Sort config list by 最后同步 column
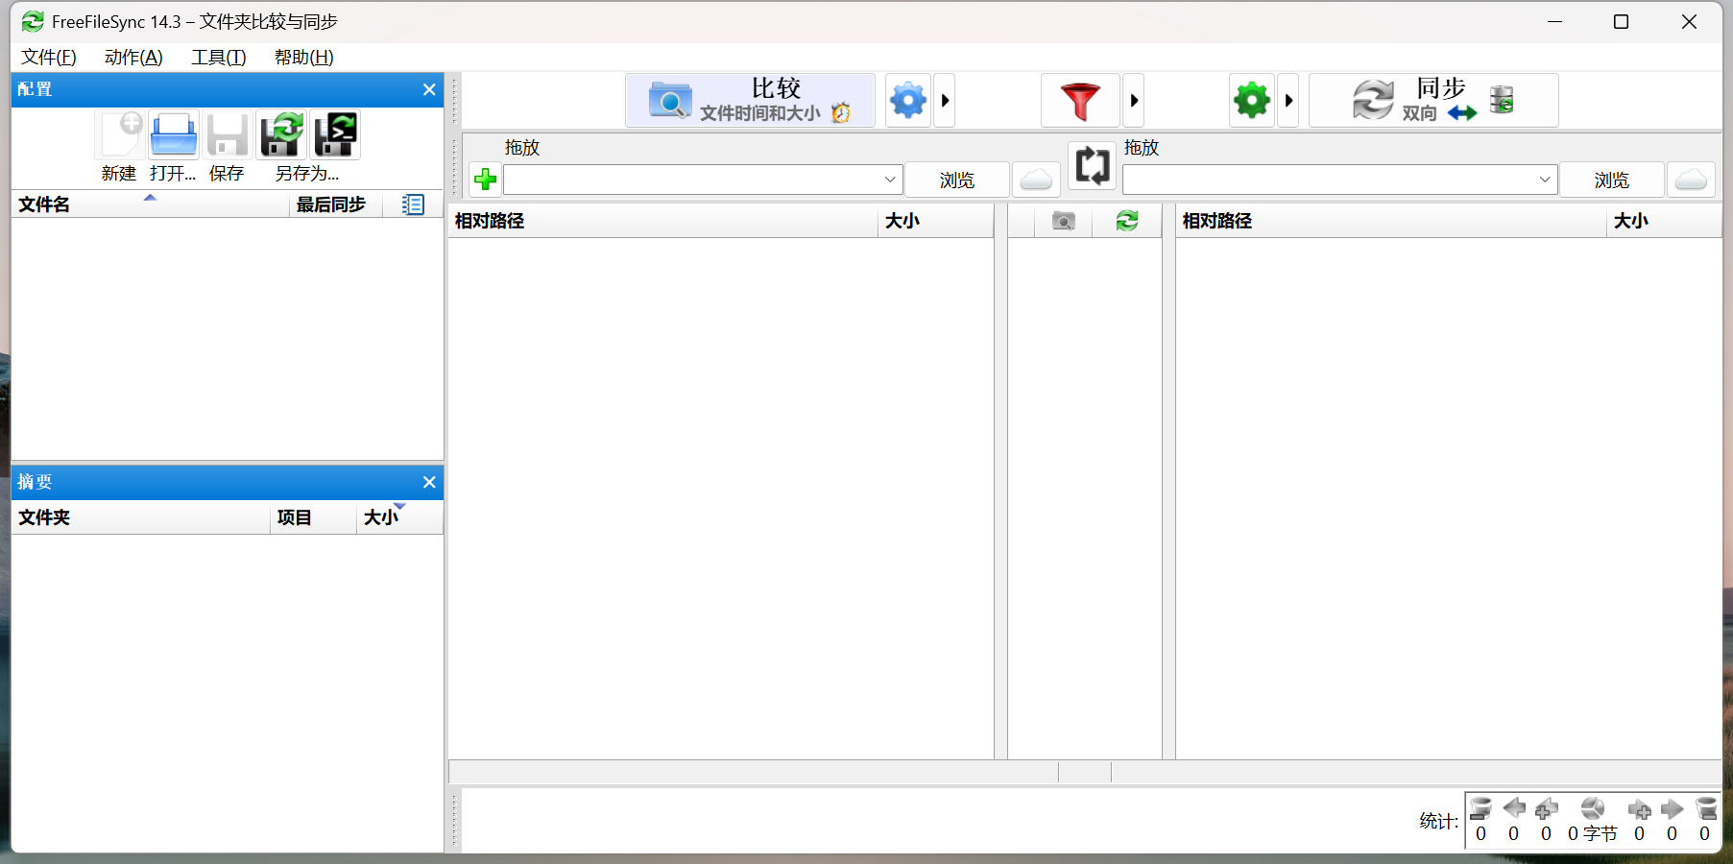The height and width of the screenshot is (864, 1733). pos(335,204)
